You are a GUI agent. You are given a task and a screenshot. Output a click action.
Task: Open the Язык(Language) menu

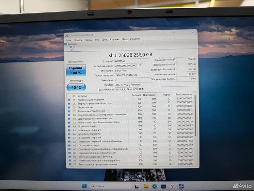click(x=131, y=39)
